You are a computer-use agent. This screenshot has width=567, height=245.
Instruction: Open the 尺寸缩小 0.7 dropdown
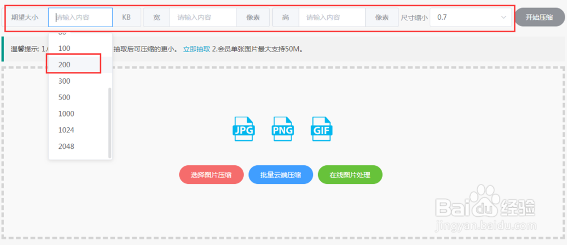pyautogui.click(x=471, y=17)
